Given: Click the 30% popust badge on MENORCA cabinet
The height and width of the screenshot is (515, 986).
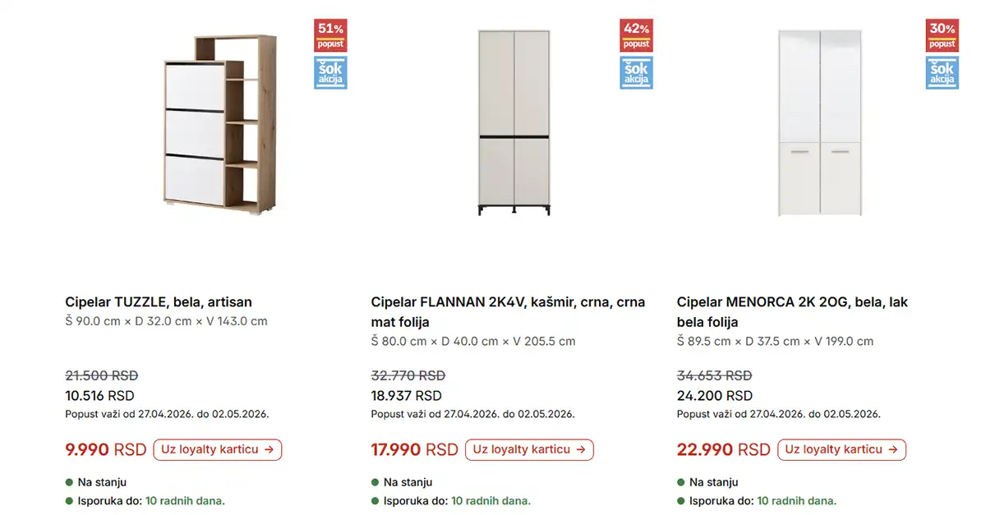Looking at the screenshot, I should [942, 35].
